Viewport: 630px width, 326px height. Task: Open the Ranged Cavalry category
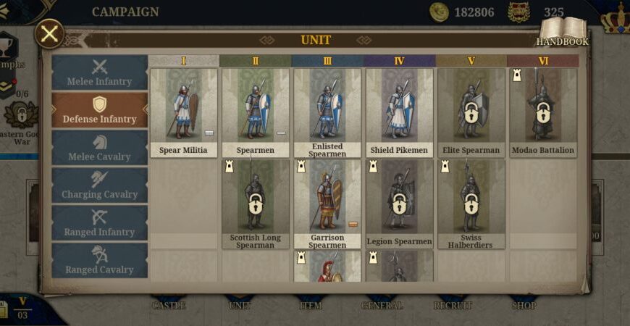point(99,261)
